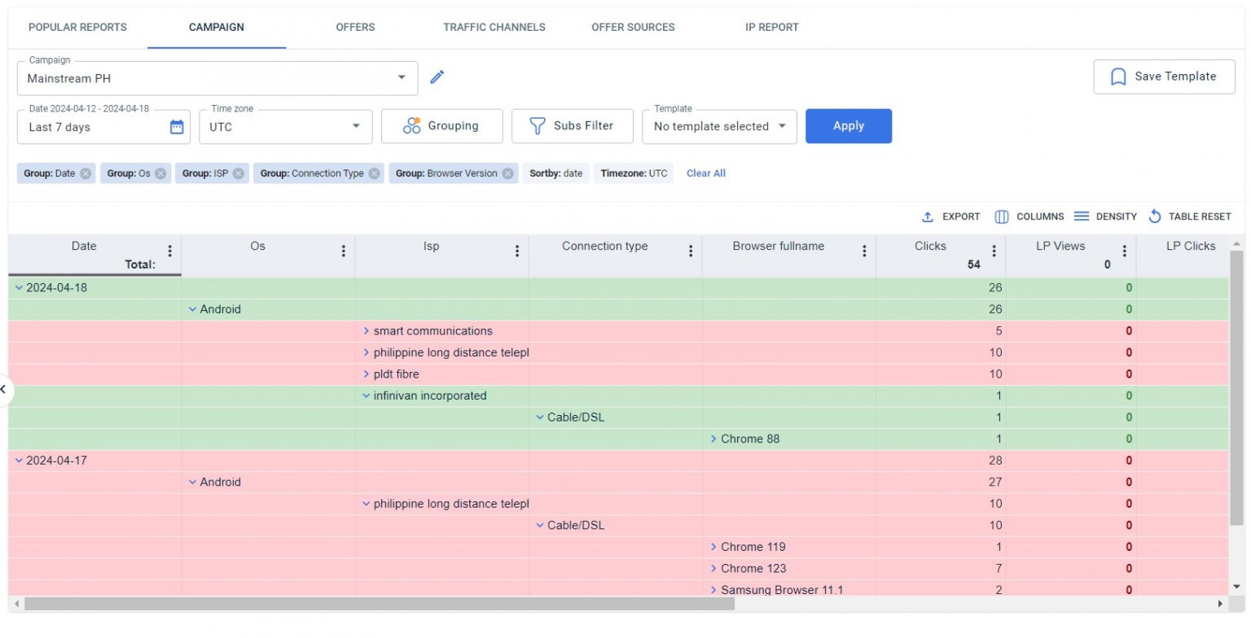The width and height of the screenshot is (1251, 638).
Task: Open the Columns selector
Action: 1029,216
